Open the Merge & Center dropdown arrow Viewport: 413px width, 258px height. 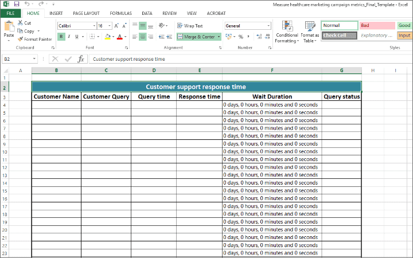click(x=219, y=37)
